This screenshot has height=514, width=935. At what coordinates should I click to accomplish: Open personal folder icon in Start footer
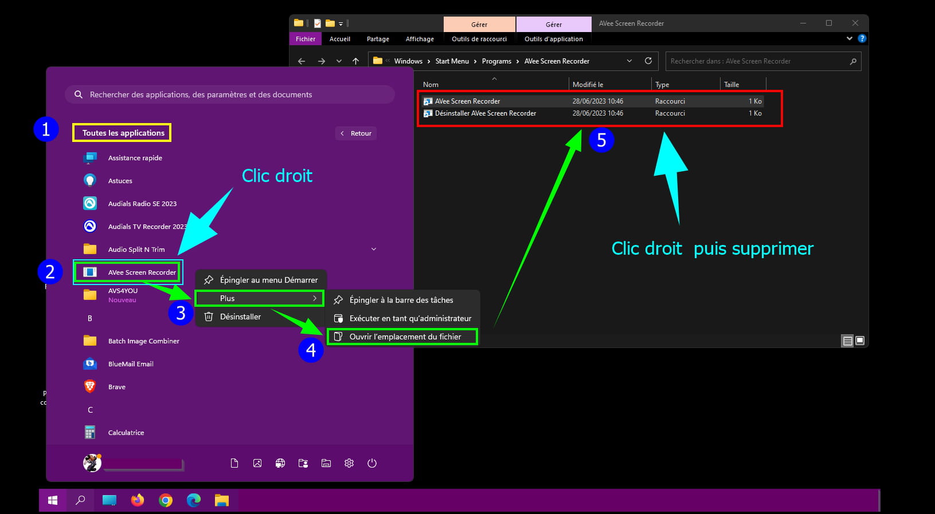tap(303, 463)
